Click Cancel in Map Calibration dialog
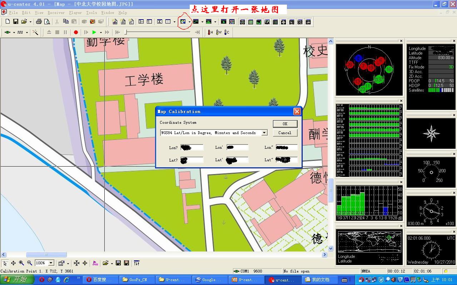This screenshot has width=457, height=285. pos(285,133)
